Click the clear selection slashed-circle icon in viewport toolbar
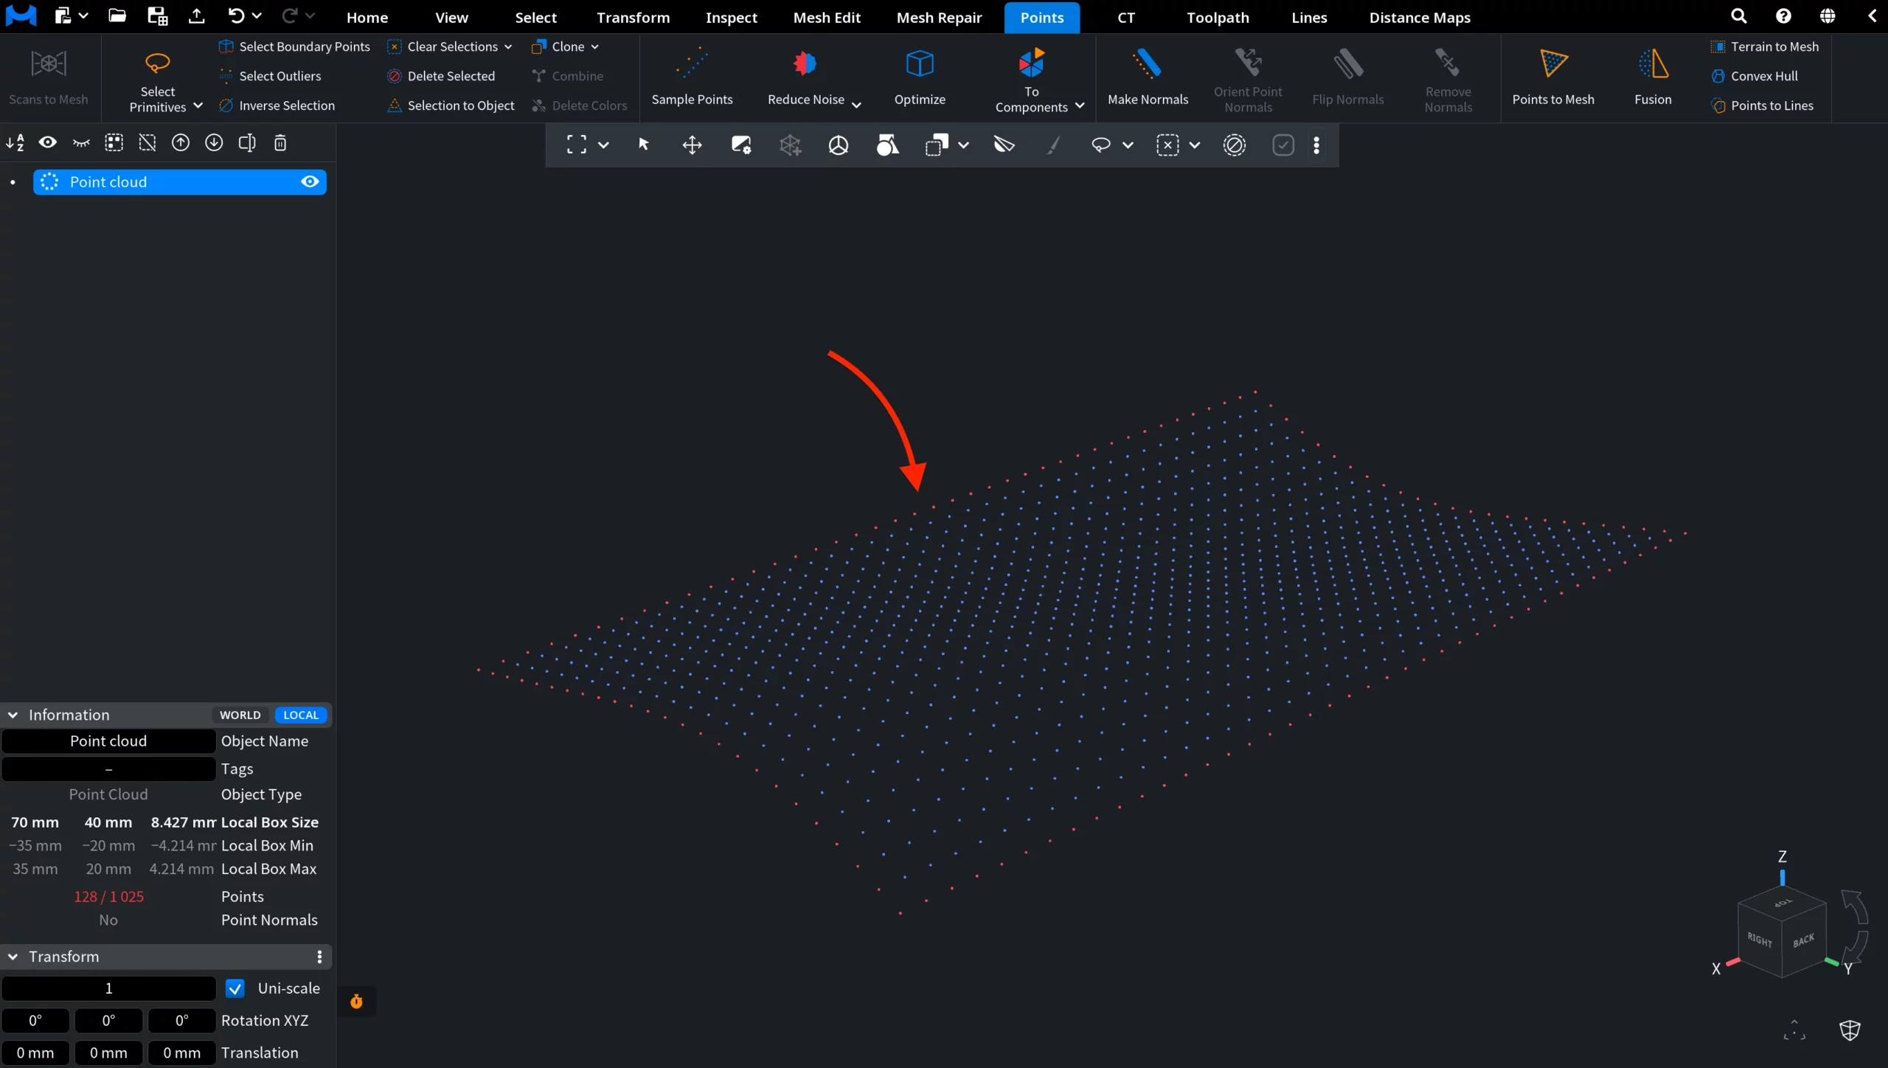 tap(1234, 145)
